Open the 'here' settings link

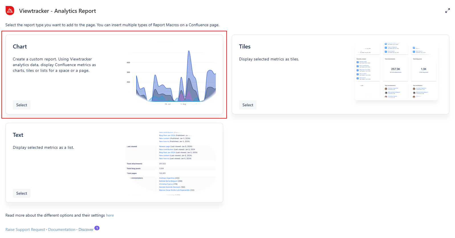point(110,215)
